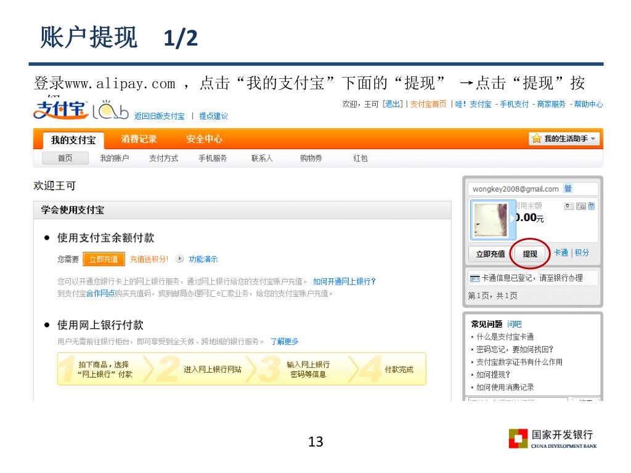The height and width of the screenshot is (473, 631).
Task: Click 了解更多 link
Action: click(284, 341)
